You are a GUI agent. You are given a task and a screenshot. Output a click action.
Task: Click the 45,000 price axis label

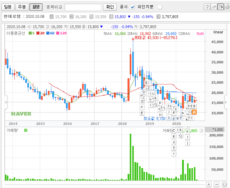click(217, 42)
